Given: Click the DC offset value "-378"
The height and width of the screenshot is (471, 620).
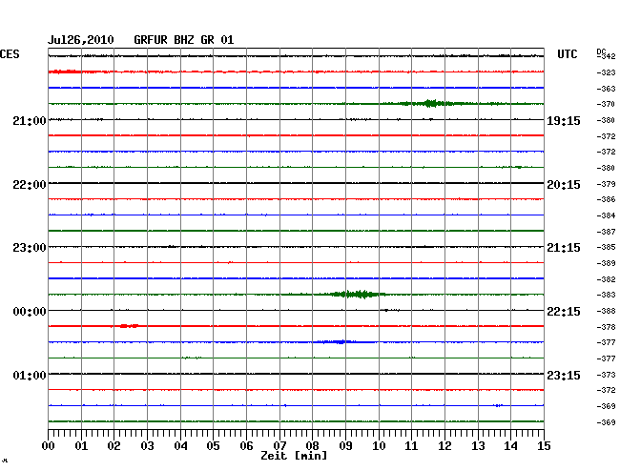Looking at the screenshot, I should coord(606,327).
